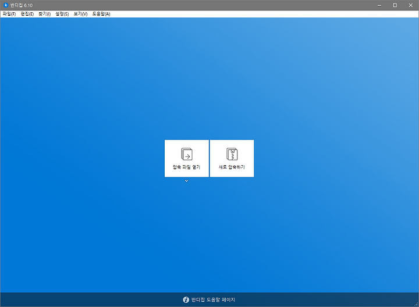
Task: Click the 새로 압축하기 button
Action: [232, 158]
